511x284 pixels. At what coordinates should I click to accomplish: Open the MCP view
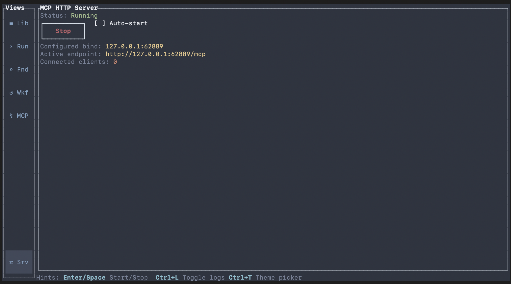coord(23,116)
